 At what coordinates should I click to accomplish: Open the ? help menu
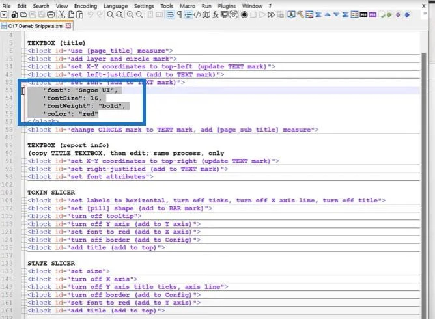click(x=270, y=6)
